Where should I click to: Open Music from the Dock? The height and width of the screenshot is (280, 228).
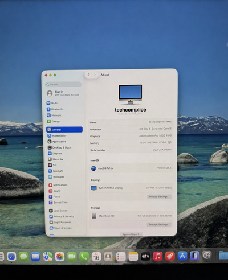[x=158, y=256]
